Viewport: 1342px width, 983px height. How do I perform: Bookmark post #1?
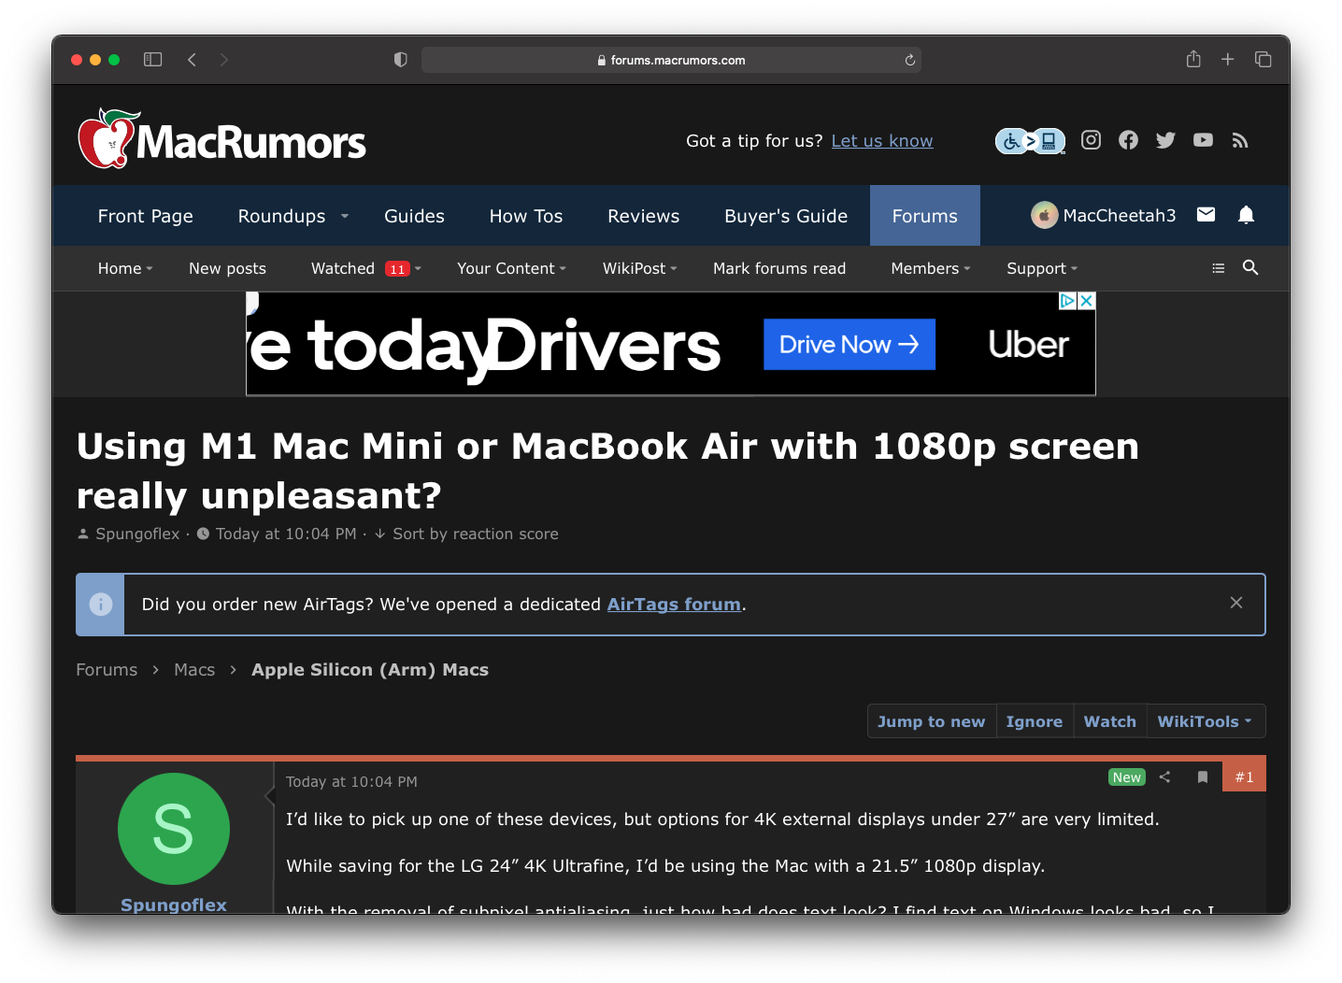[x=1203, y=776]
